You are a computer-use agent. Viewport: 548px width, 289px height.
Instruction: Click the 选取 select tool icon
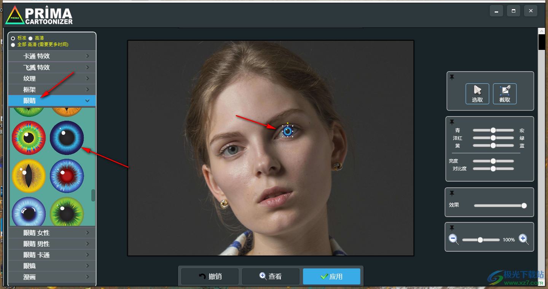point(477,94)
